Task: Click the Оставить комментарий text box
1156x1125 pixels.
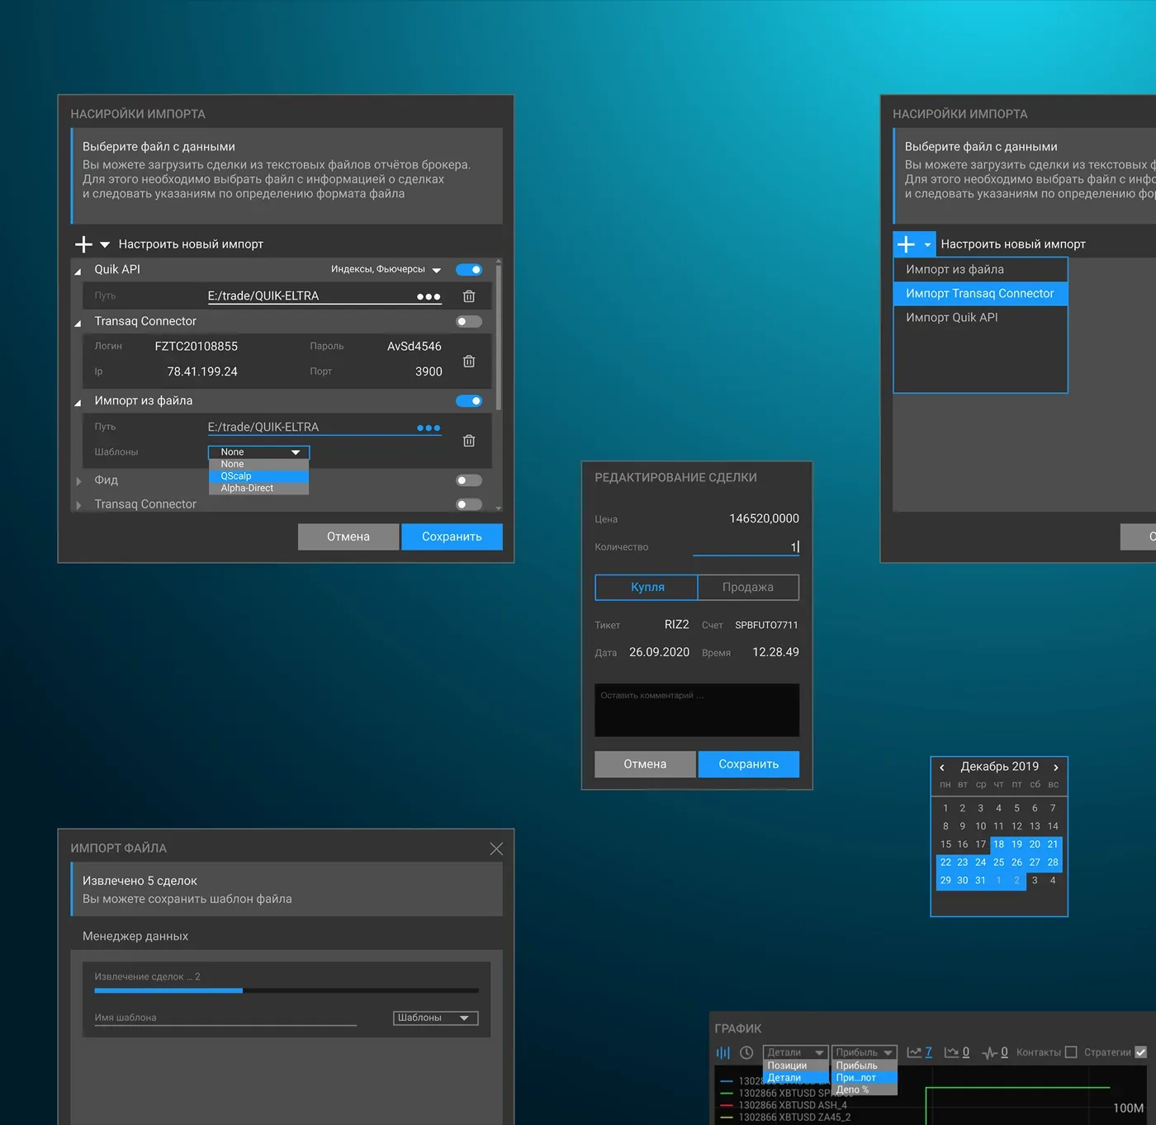Action: [x=697, y=710]
